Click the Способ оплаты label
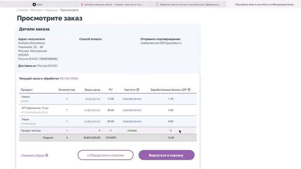Screen dimensions: 301x169 pos(91,39)
